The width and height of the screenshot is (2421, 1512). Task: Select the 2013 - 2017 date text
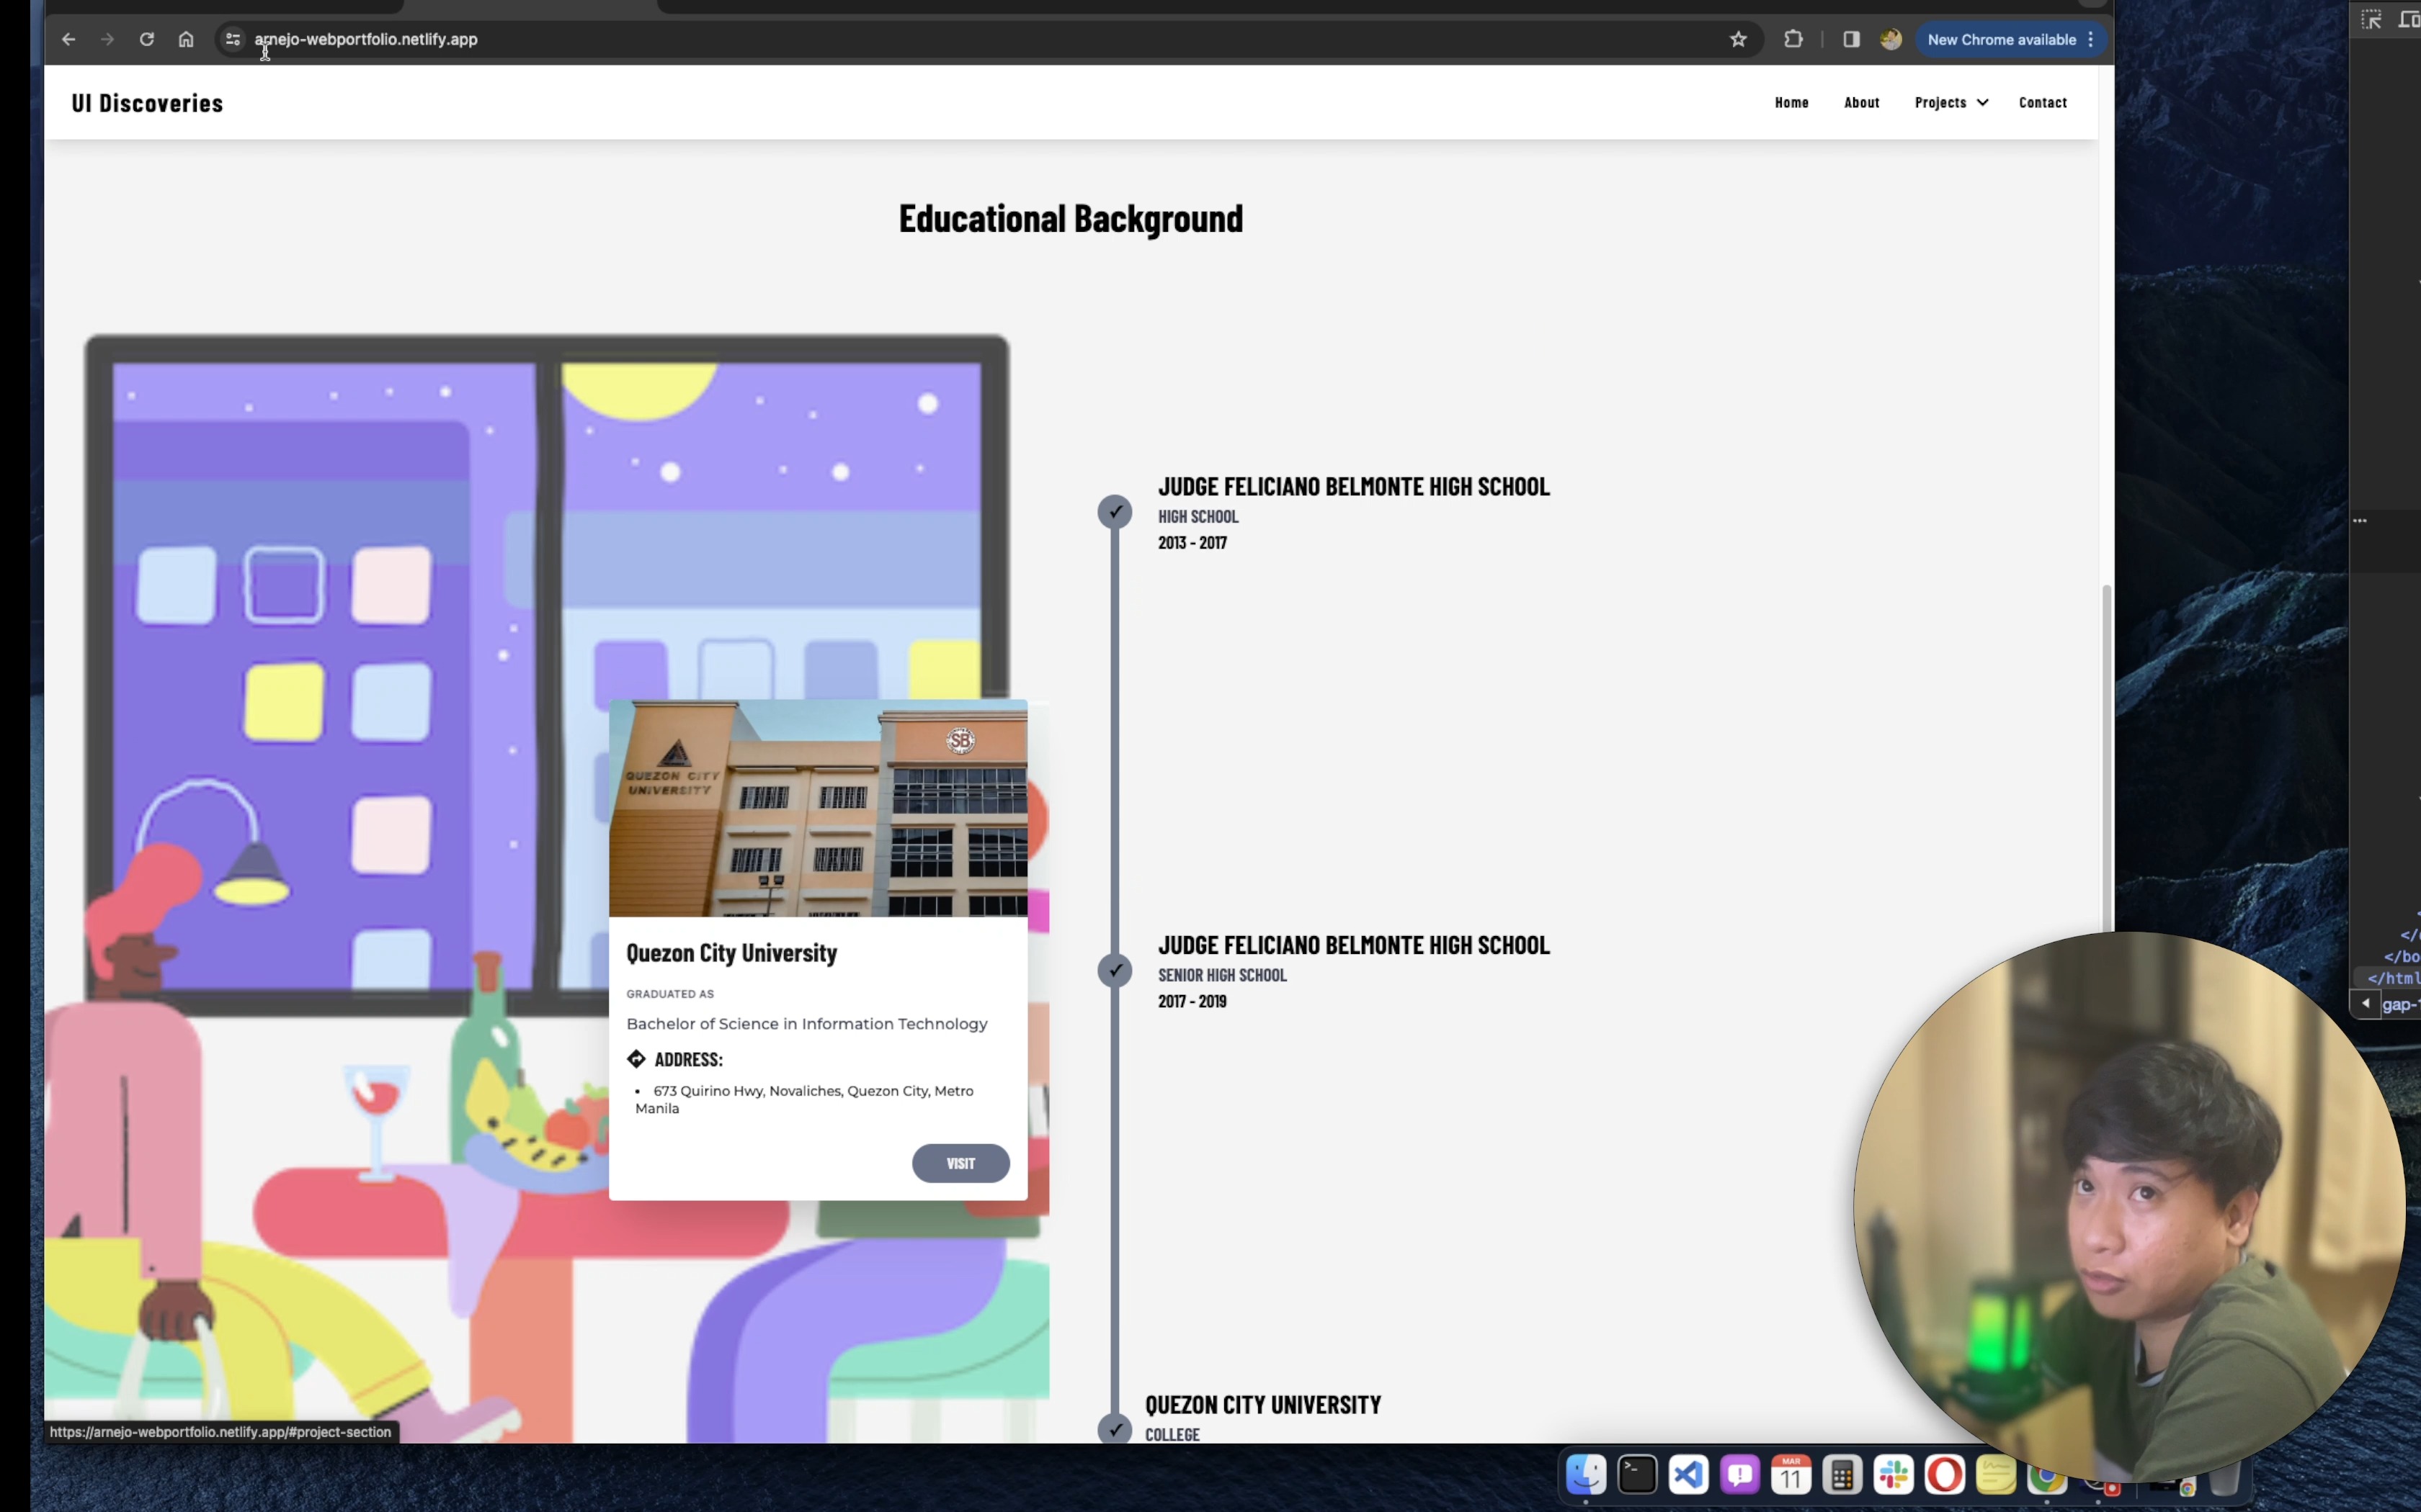[x=1192, y=543]
